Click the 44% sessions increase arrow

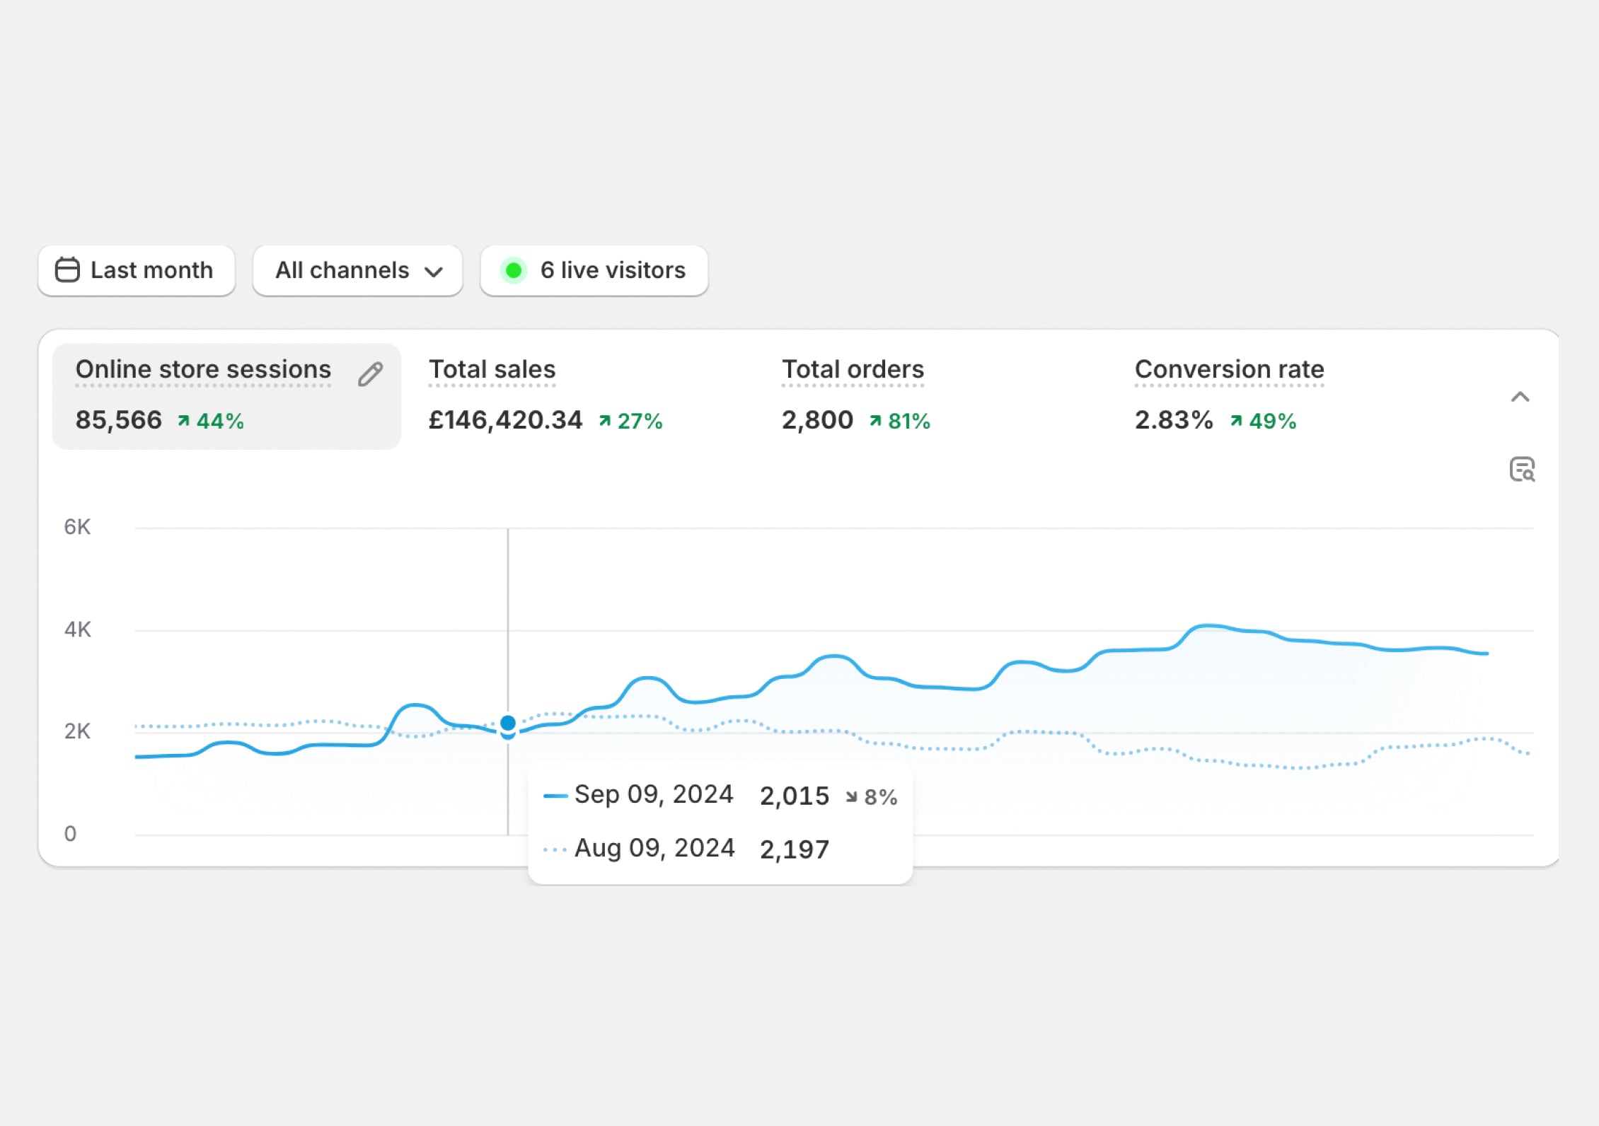[x=183, y=421]
